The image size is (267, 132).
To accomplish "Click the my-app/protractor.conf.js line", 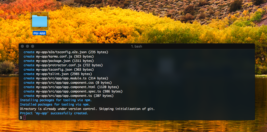I will coord(63,65).
